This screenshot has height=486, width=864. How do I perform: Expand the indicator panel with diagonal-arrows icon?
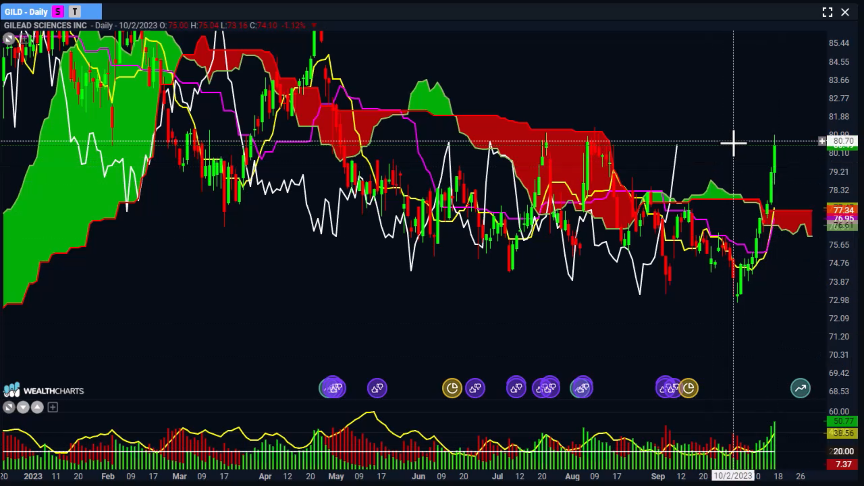pyautogui.click(x=9, y=407)
